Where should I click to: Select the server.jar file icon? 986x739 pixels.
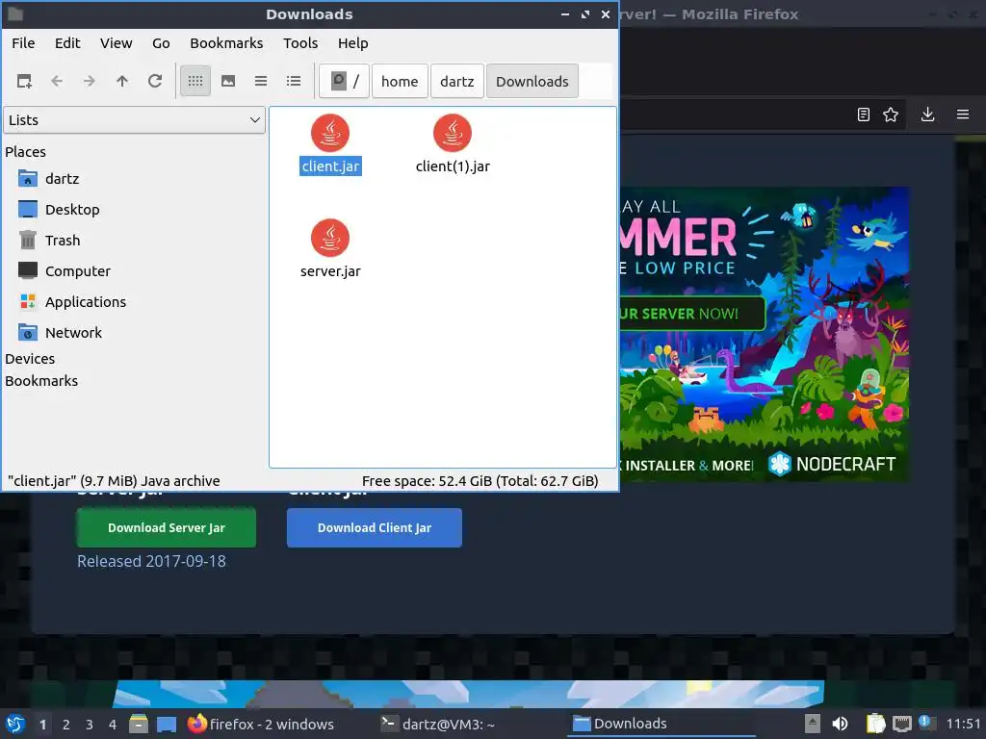330,239
